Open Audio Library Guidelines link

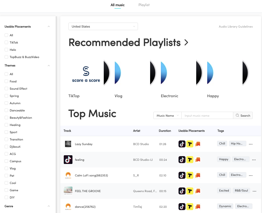[236, 26]
